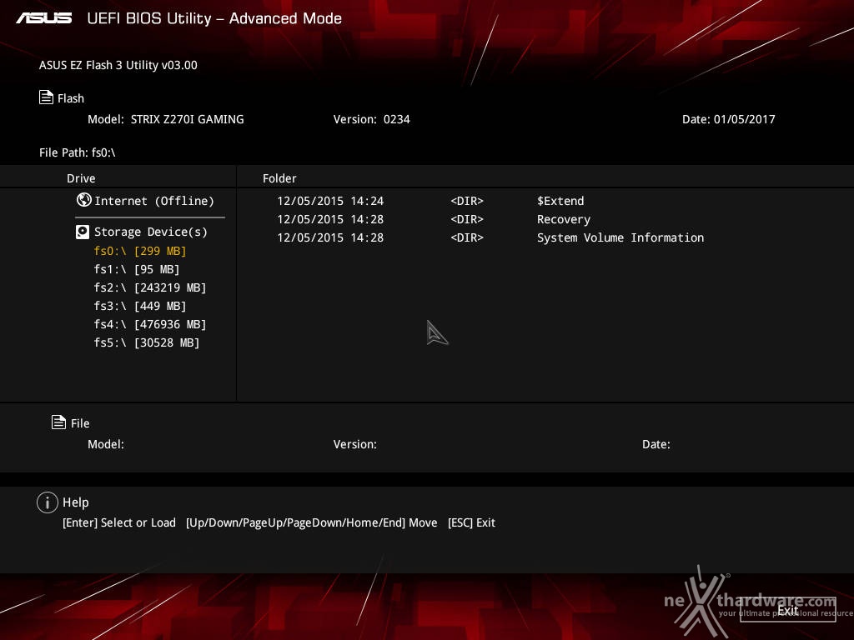Click the Folder column header
The width and height of the screenshot is (854, 640).
click(x=279, y=178)
